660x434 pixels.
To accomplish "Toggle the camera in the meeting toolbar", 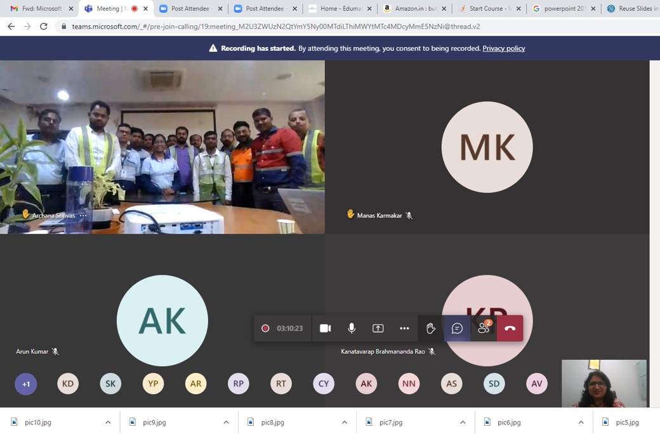I will (325, 328).
